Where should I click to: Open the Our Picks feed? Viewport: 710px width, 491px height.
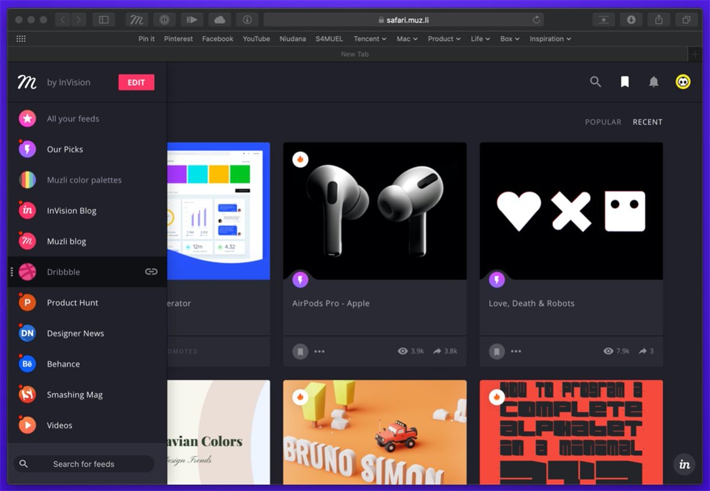(x=87, y=149)
